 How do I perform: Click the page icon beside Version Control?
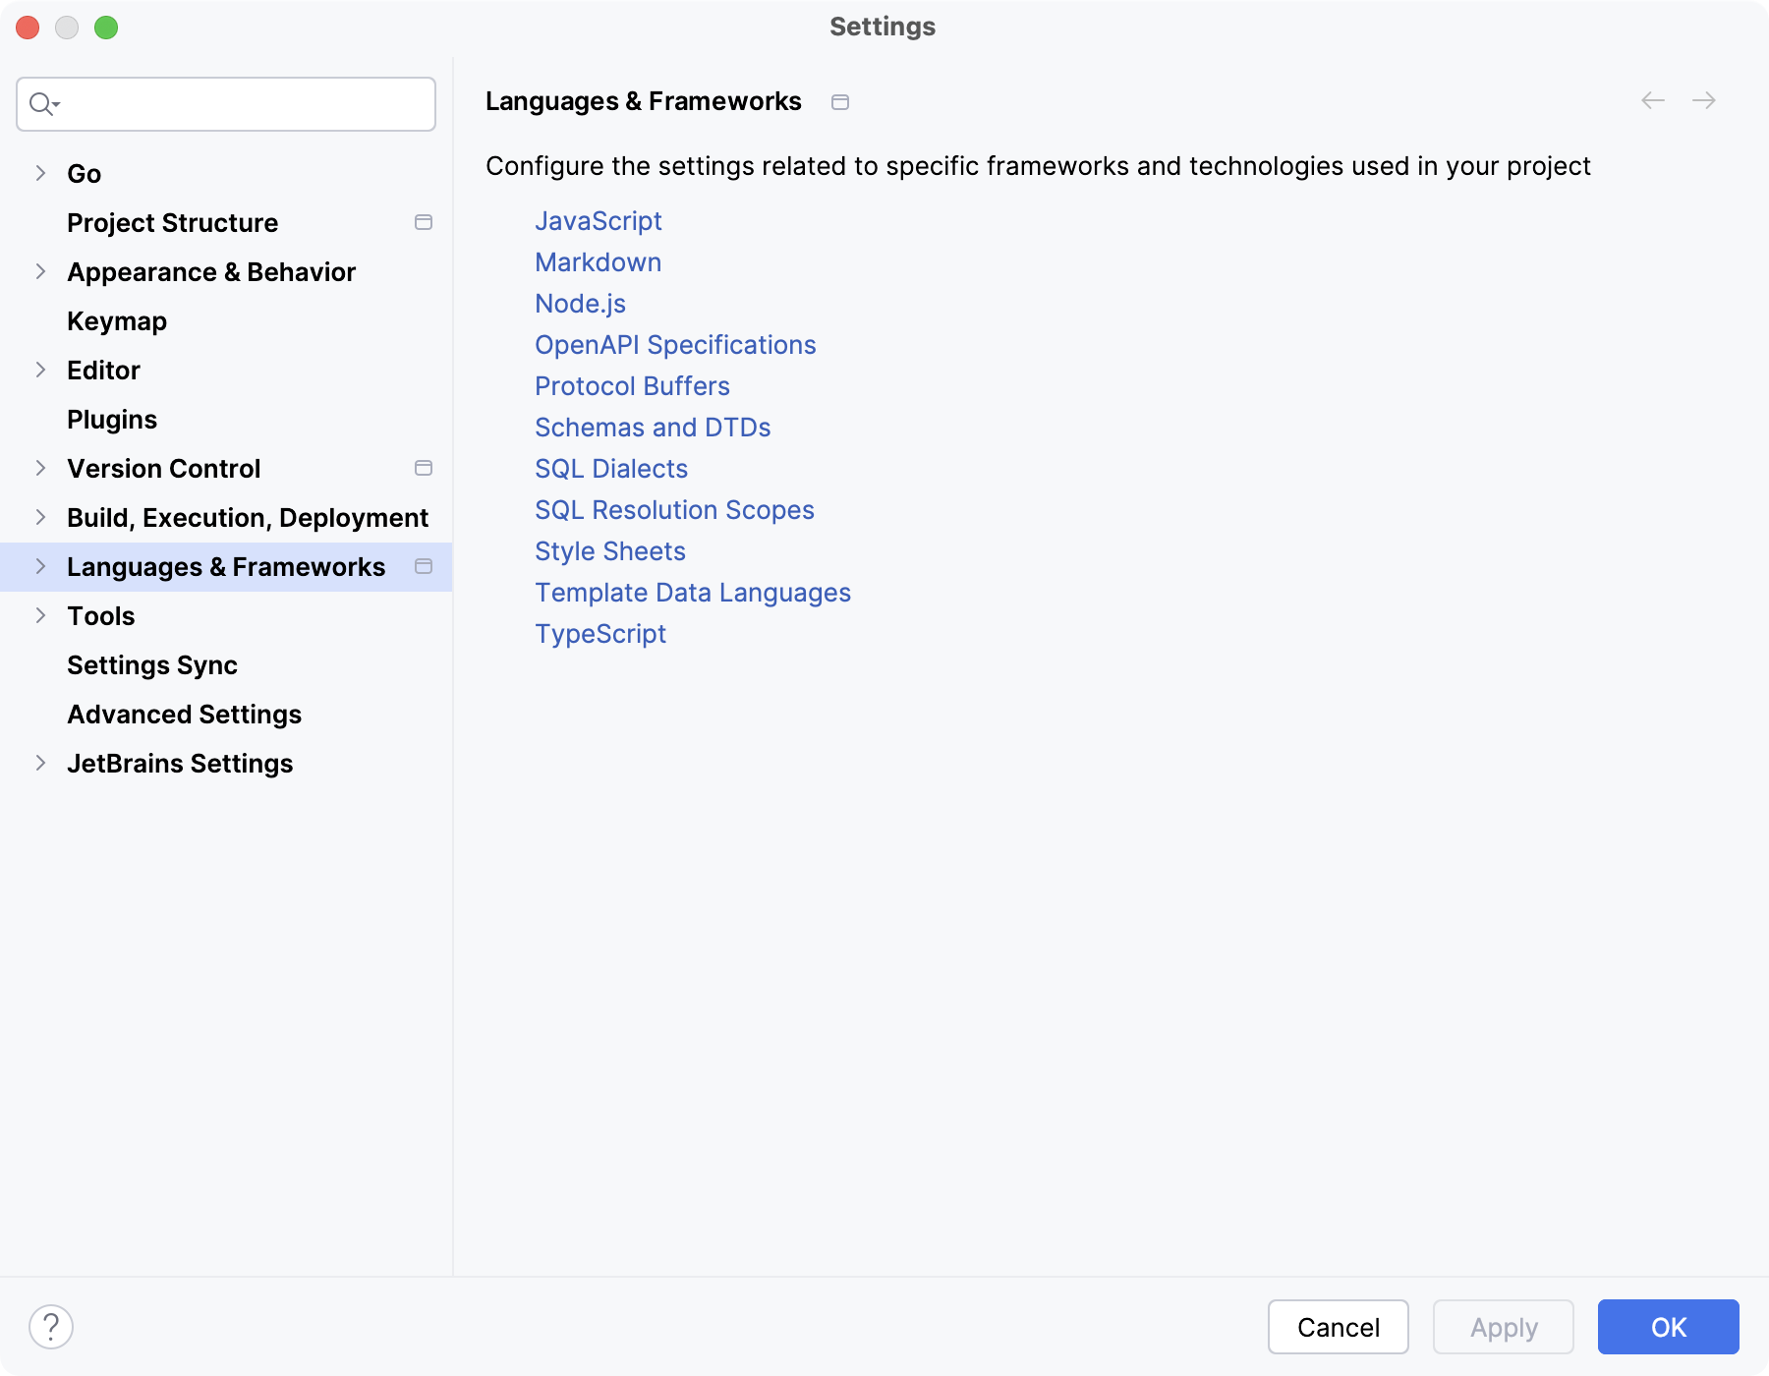(424, 468)
